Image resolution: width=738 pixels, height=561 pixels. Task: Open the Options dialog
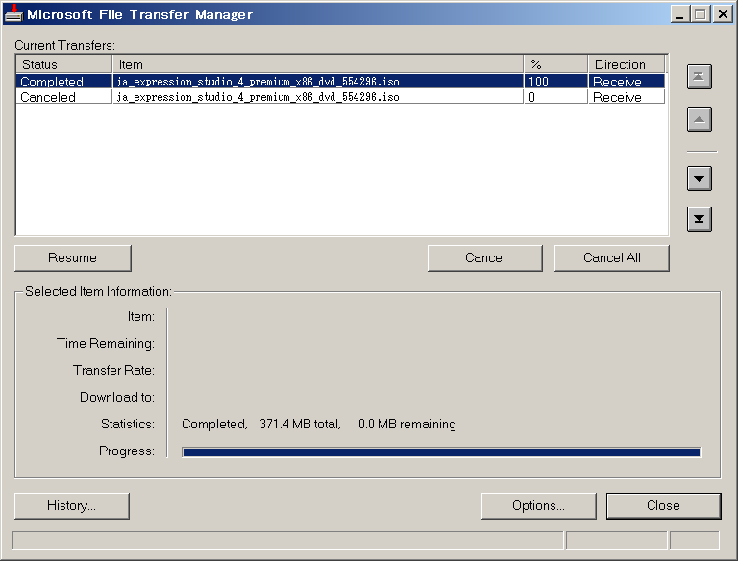pos(538,505)
